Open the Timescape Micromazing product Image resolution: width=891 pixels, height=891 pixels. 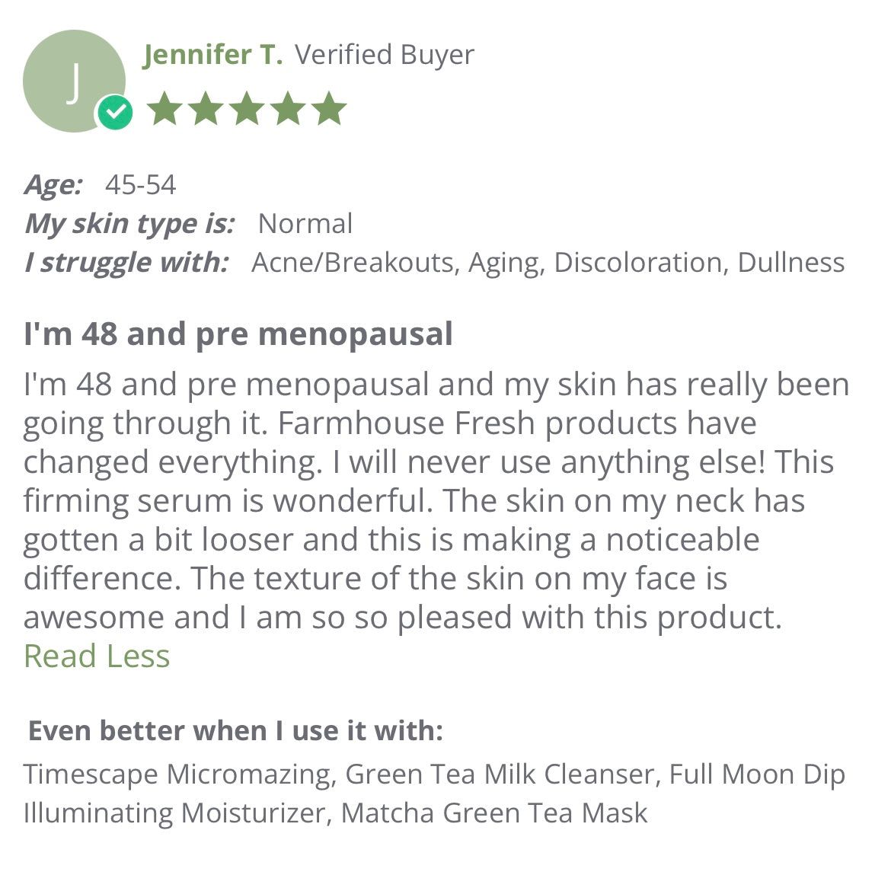point(178,774)
